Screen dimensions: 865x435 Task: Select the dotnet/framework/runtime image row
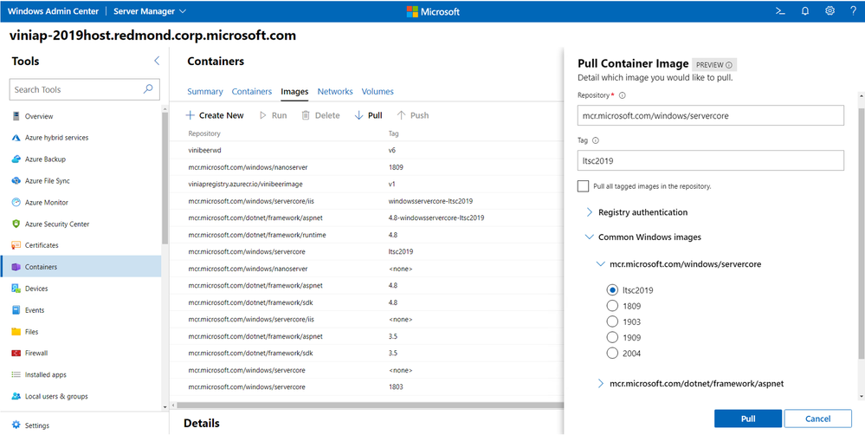click(366, 235)
